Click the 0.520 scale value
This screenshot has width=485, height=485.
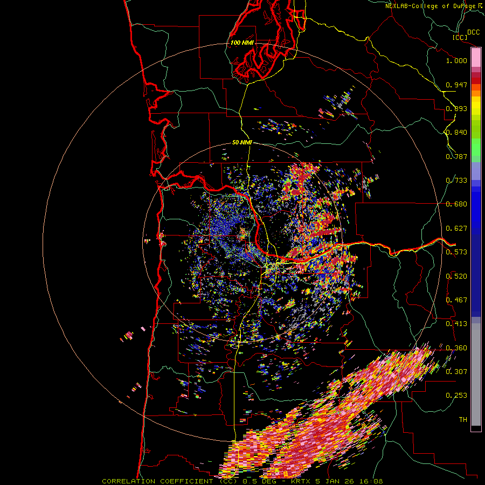coord(456,276)
